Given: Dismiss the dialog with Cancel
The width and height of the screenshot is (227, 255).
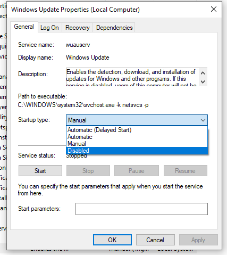Looking at the screenshot, I should point(155,240).
